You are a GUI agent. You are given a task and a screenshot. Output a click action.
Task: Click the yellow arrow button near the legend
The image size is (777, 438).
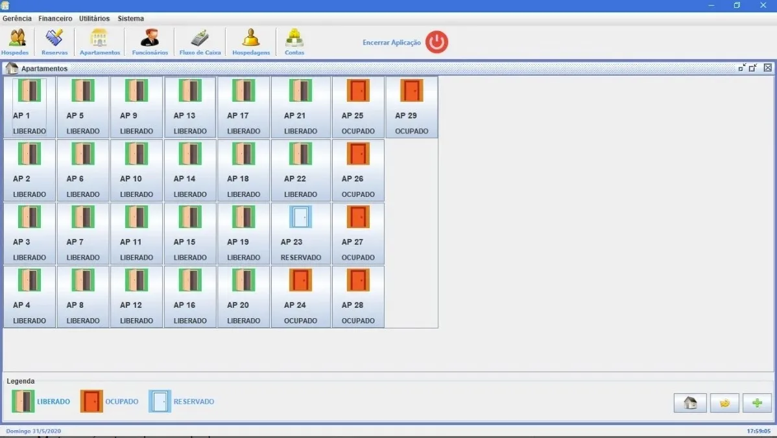tap(724, 403)
